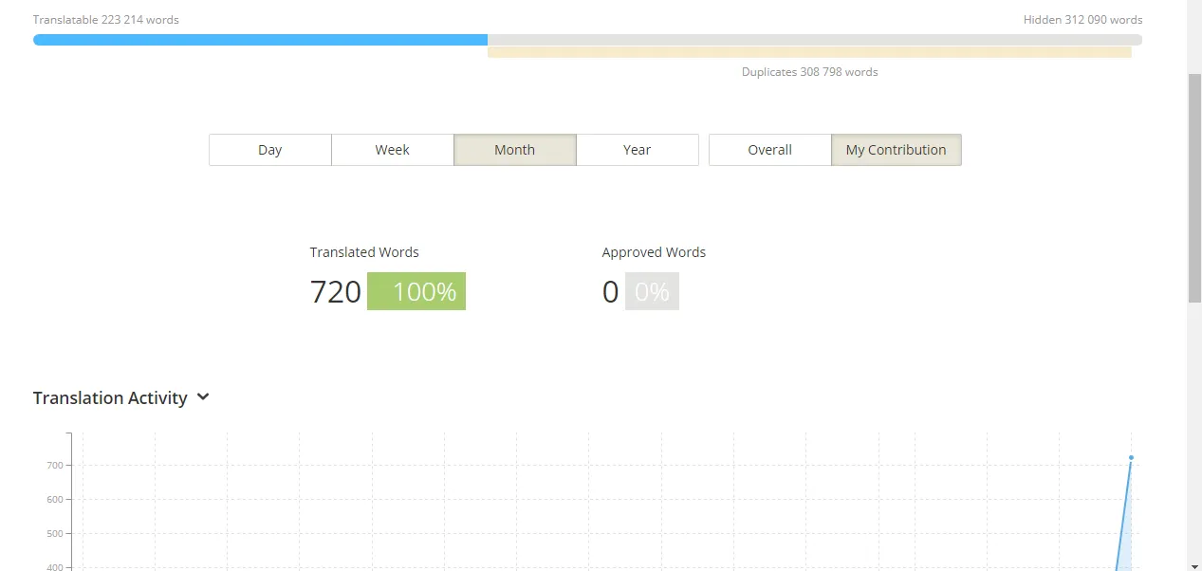Click the Translatable 223 214 words text

click(106, 20)
